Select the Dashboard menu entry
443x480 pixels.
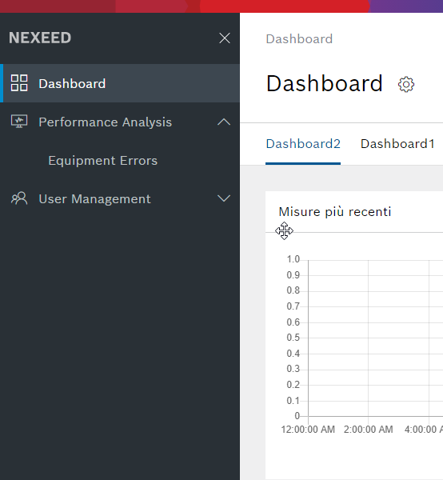120,83
